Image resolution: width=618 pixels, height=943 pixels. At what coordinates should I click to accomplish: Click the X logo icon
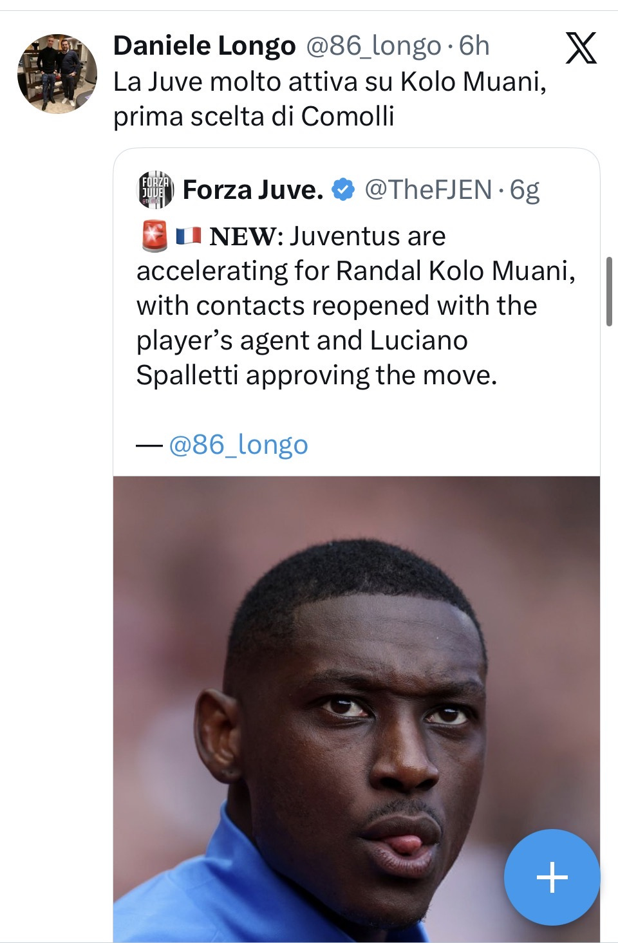click(x=581, y=49)
